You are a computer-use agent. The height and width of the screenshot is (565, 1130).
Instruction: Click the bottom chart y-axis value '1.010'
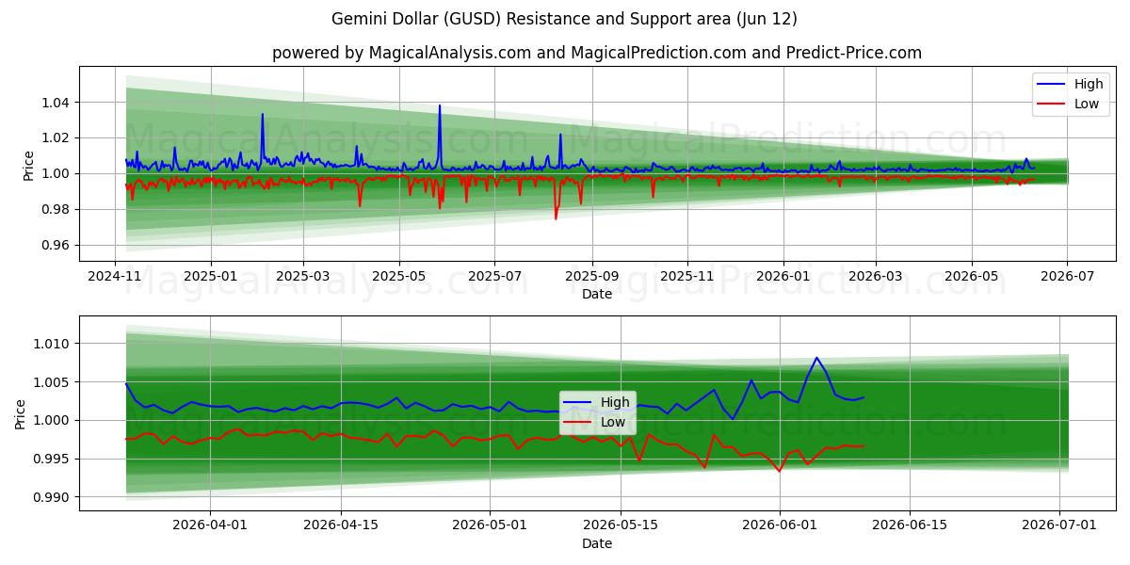[53, 344]
